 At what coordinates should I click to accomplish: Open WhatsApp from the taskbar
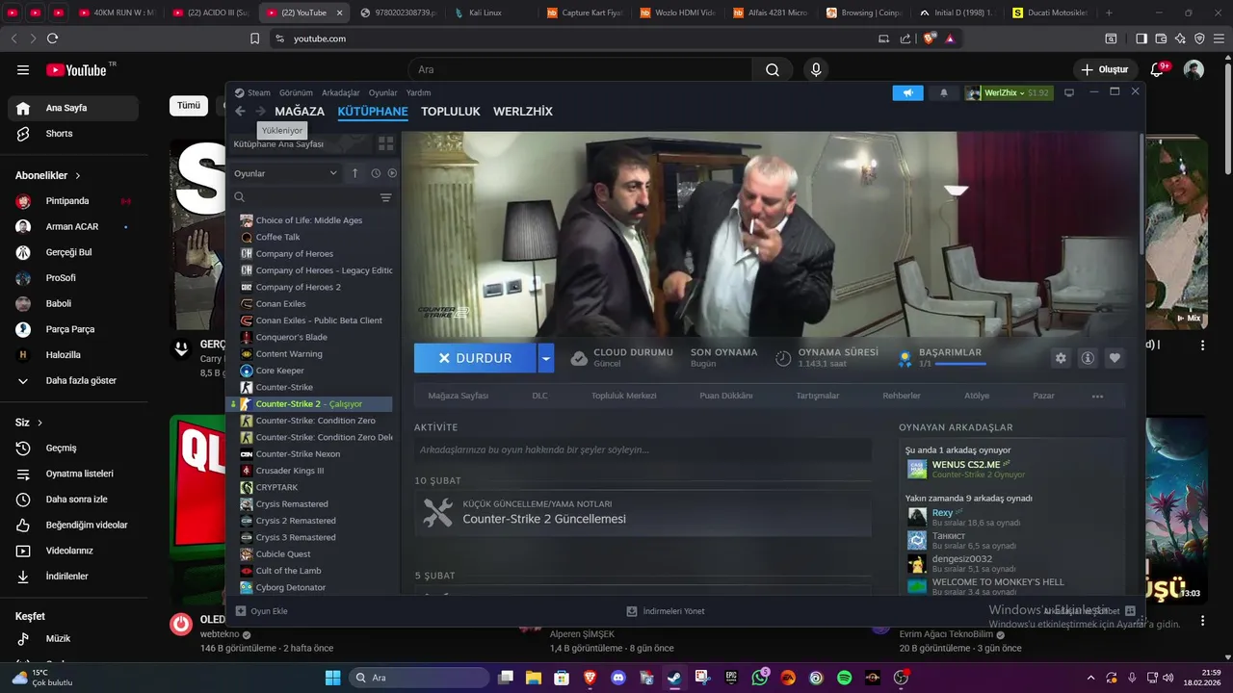[760, 678]
